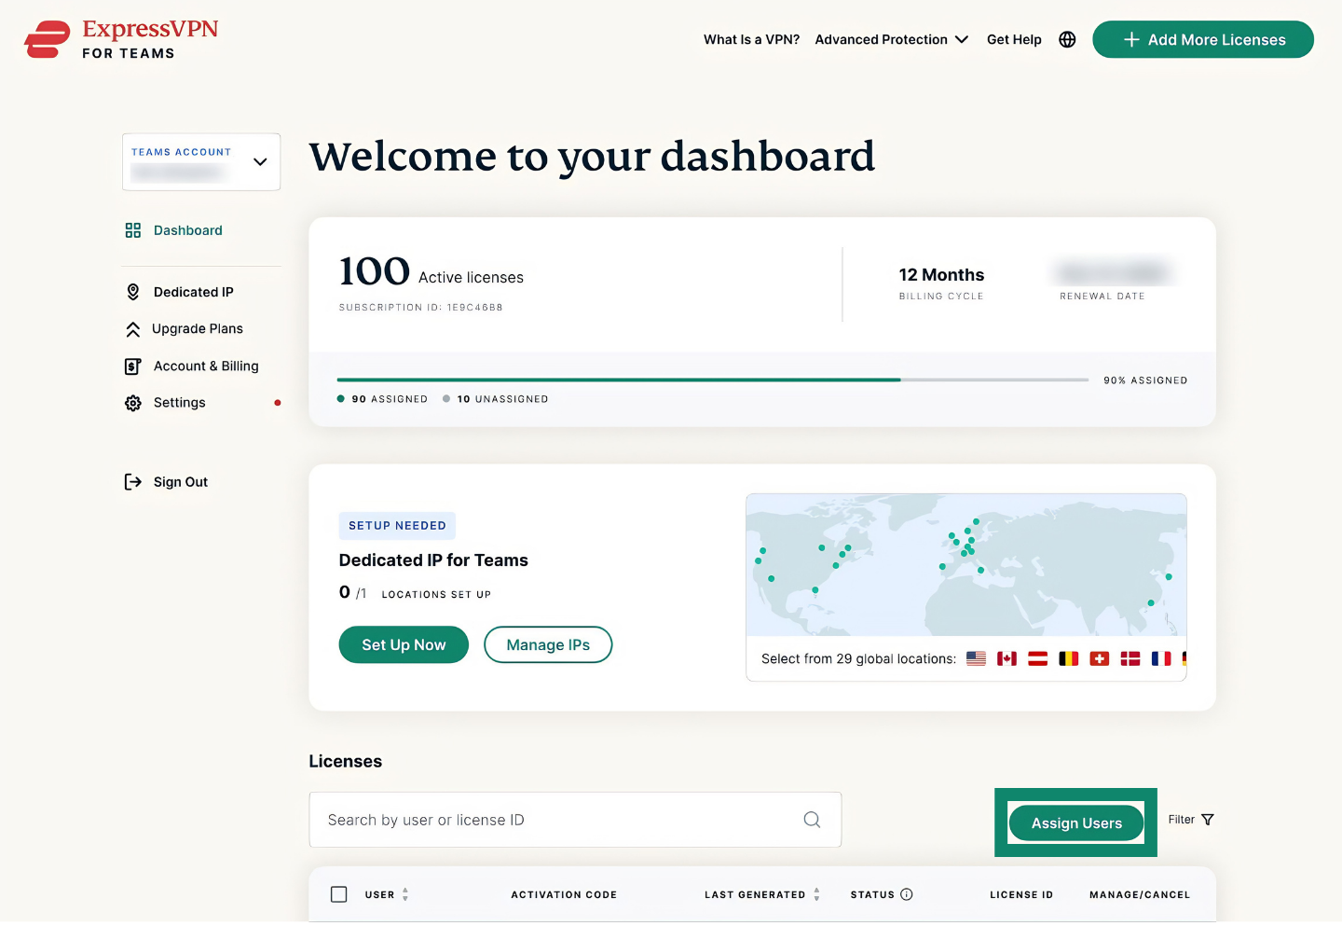
Task: Open the globe language selector
Action: pyautogui.click(x=1067, y=39)
